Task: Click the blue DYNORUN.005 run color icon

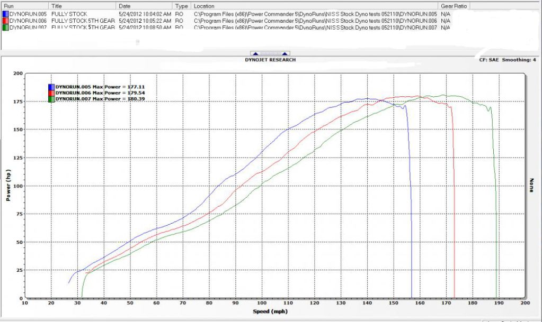Action: (5, 13)
